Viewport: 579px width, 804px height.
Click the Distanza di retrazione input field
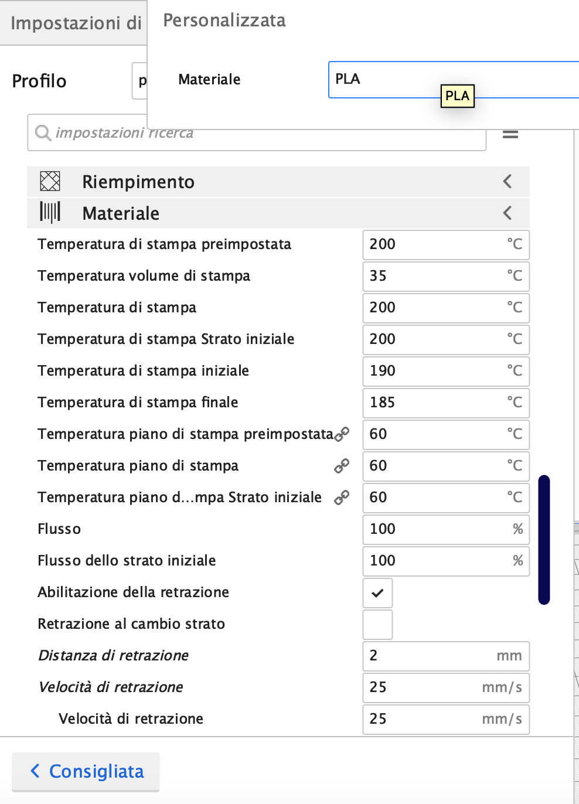tap(445, 656)
